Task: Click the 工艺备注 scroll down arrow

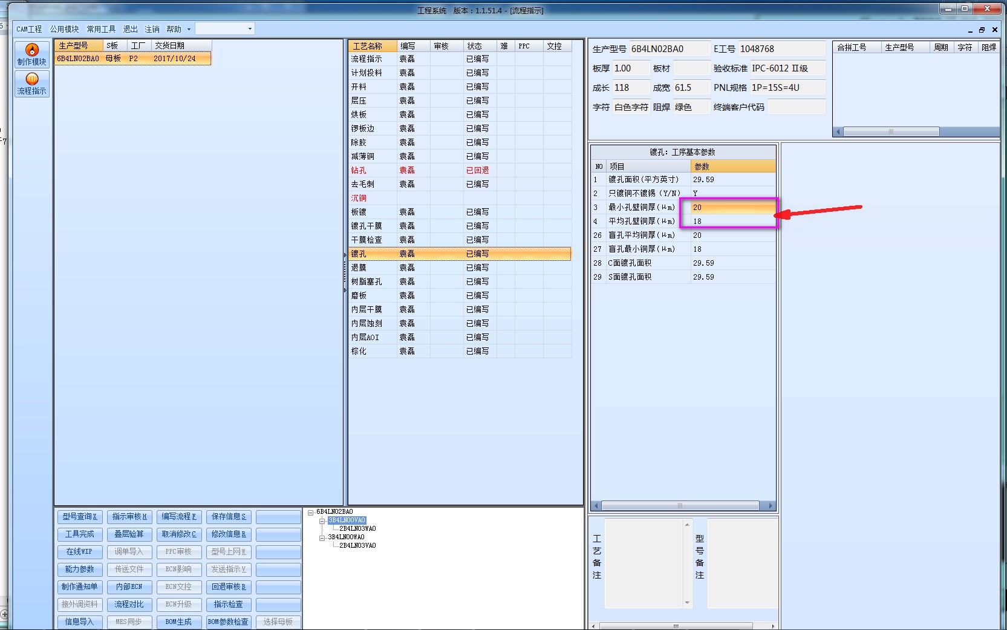Action: [x=687, y=603]
